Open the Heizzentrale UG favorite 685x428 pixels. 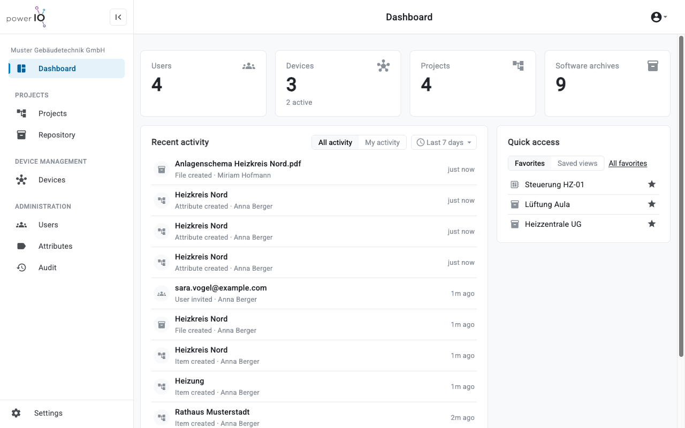click(x=553, y=224)
